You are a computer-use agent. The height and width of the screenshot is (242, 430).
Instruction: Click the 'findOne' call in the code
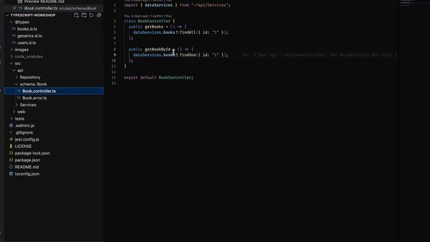click(x=187, y=55)
